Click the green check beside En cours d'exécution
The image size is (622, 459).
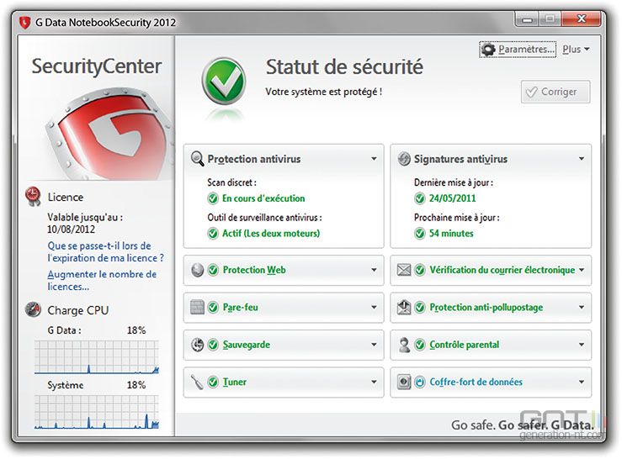click(x=213, y=198)
